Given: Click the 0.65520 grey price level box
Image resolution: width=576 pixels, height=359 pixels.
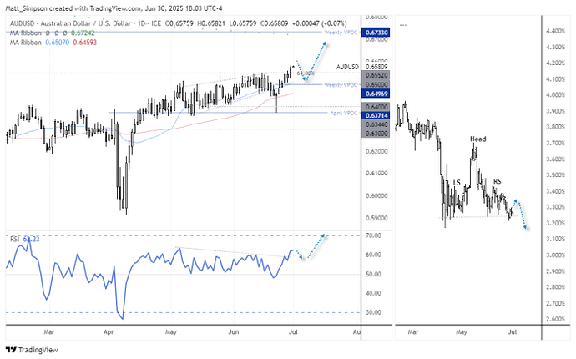Looking at the screenshot, I should [x=375, y=75].
